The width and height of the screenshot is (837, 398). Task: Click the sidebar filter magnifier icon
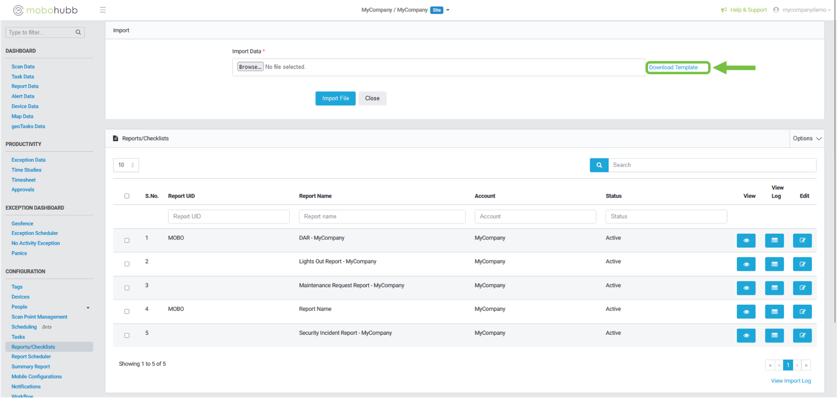pyautogui.click(x=78, y=32)
